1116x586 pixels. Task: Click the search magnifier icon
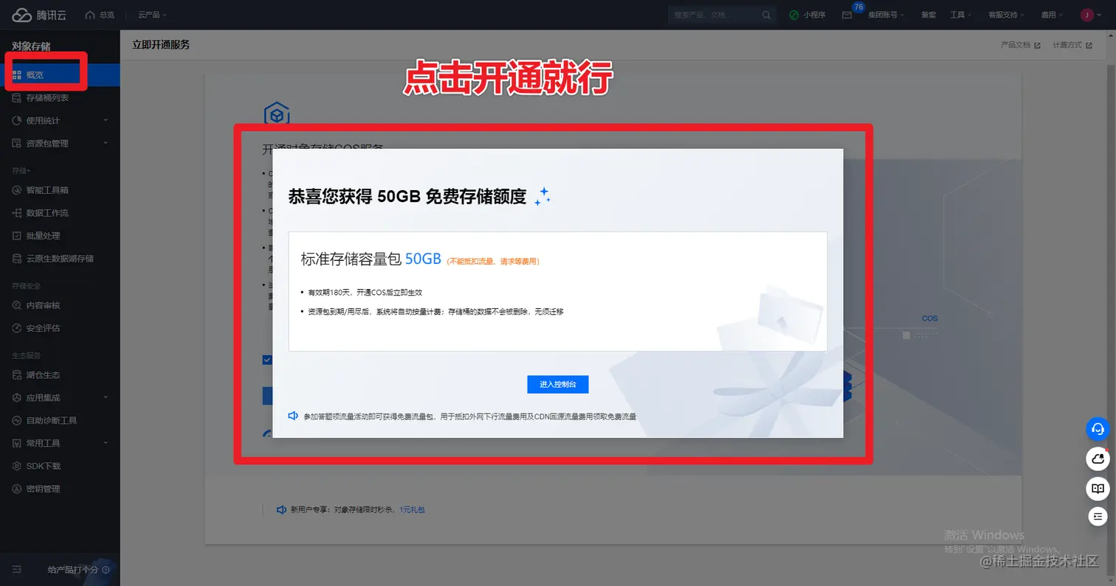click(x=767, y=15)
